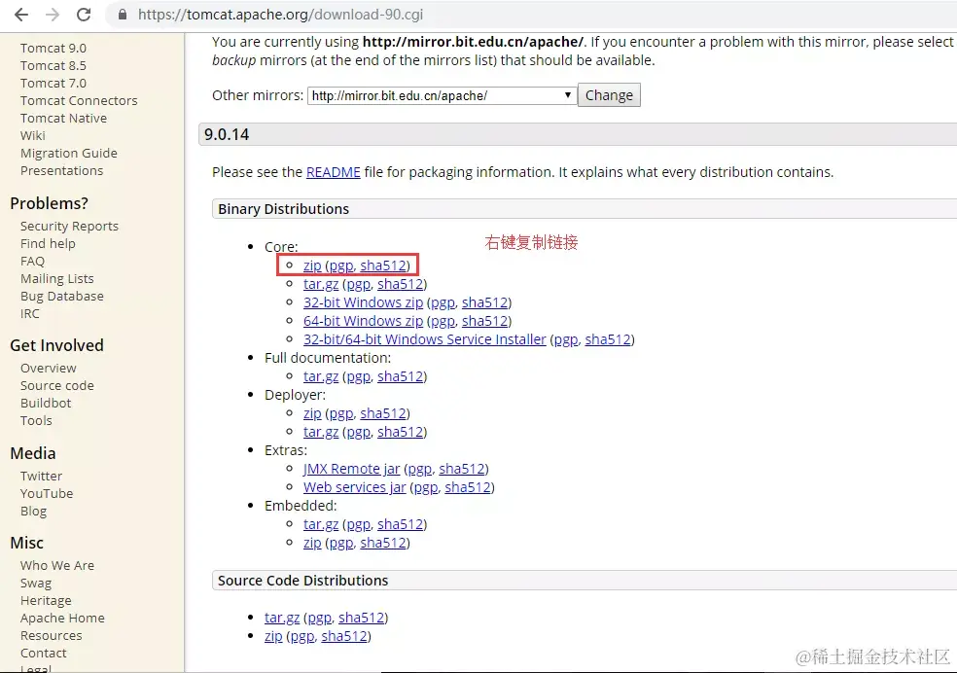Click Full documentation tar.gz link

[320, 376]
